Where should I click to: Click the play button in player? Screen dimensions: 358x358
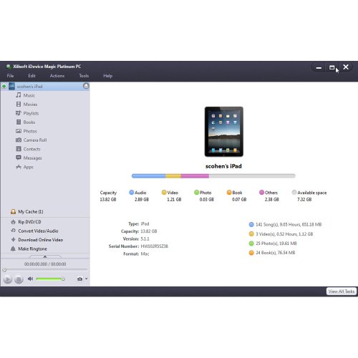[8, 279]
